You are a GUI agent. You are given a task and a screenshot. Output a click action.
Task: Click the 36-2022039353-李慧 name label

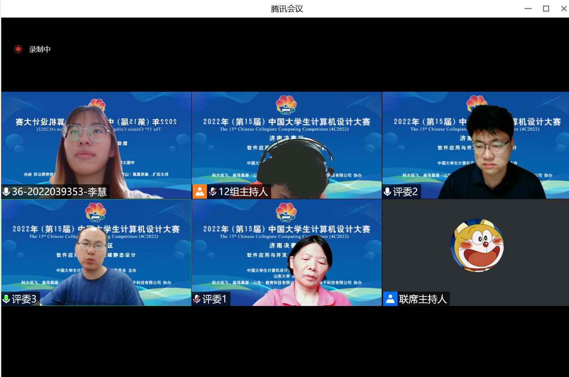(x=59, y=192)
